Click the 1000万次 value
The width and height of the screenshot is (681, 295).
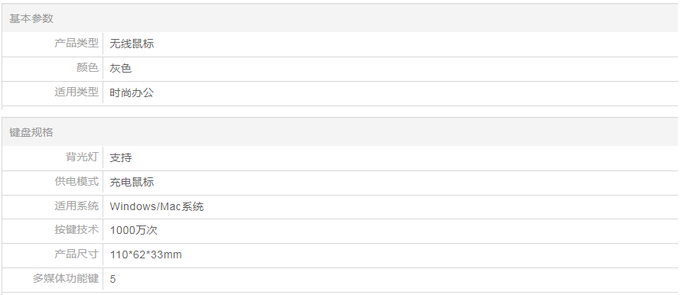[134, 230]
